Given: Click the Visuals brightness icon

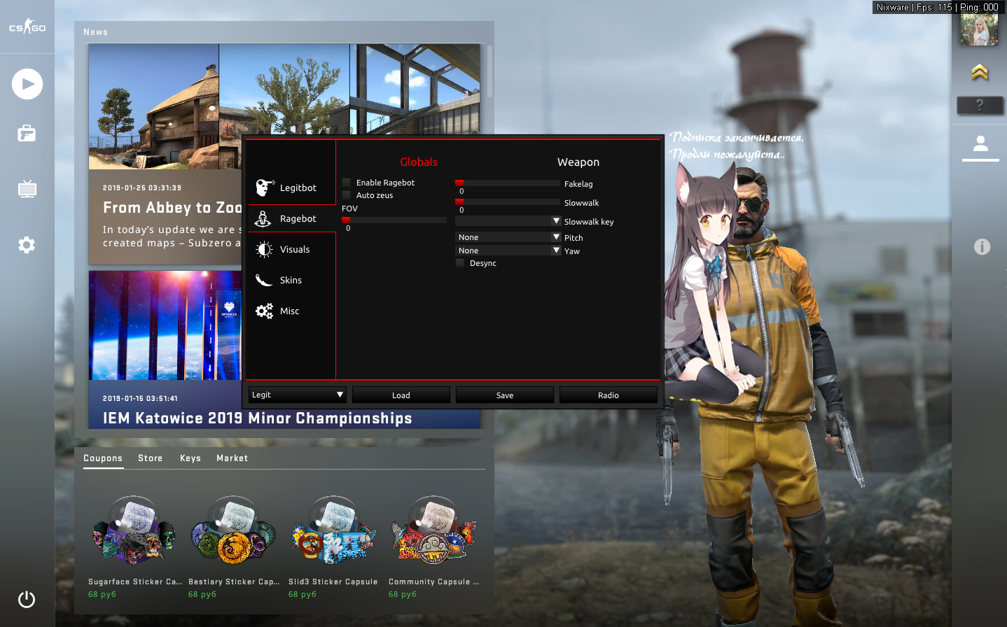Looking at the screenshot, I should click(264, 249).
